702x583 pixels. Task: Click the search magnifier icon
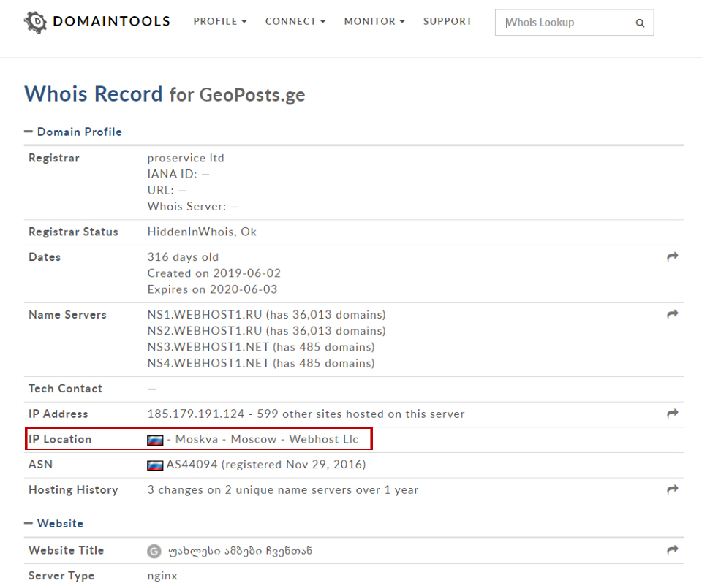click(x=641, y=23)
